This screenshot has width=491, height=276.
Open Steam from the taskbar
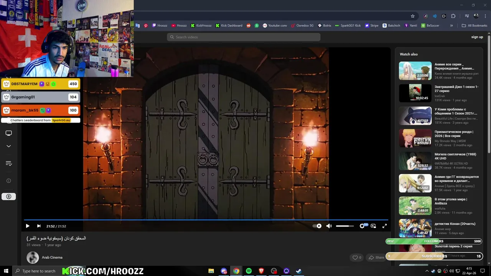coord(298,271)
